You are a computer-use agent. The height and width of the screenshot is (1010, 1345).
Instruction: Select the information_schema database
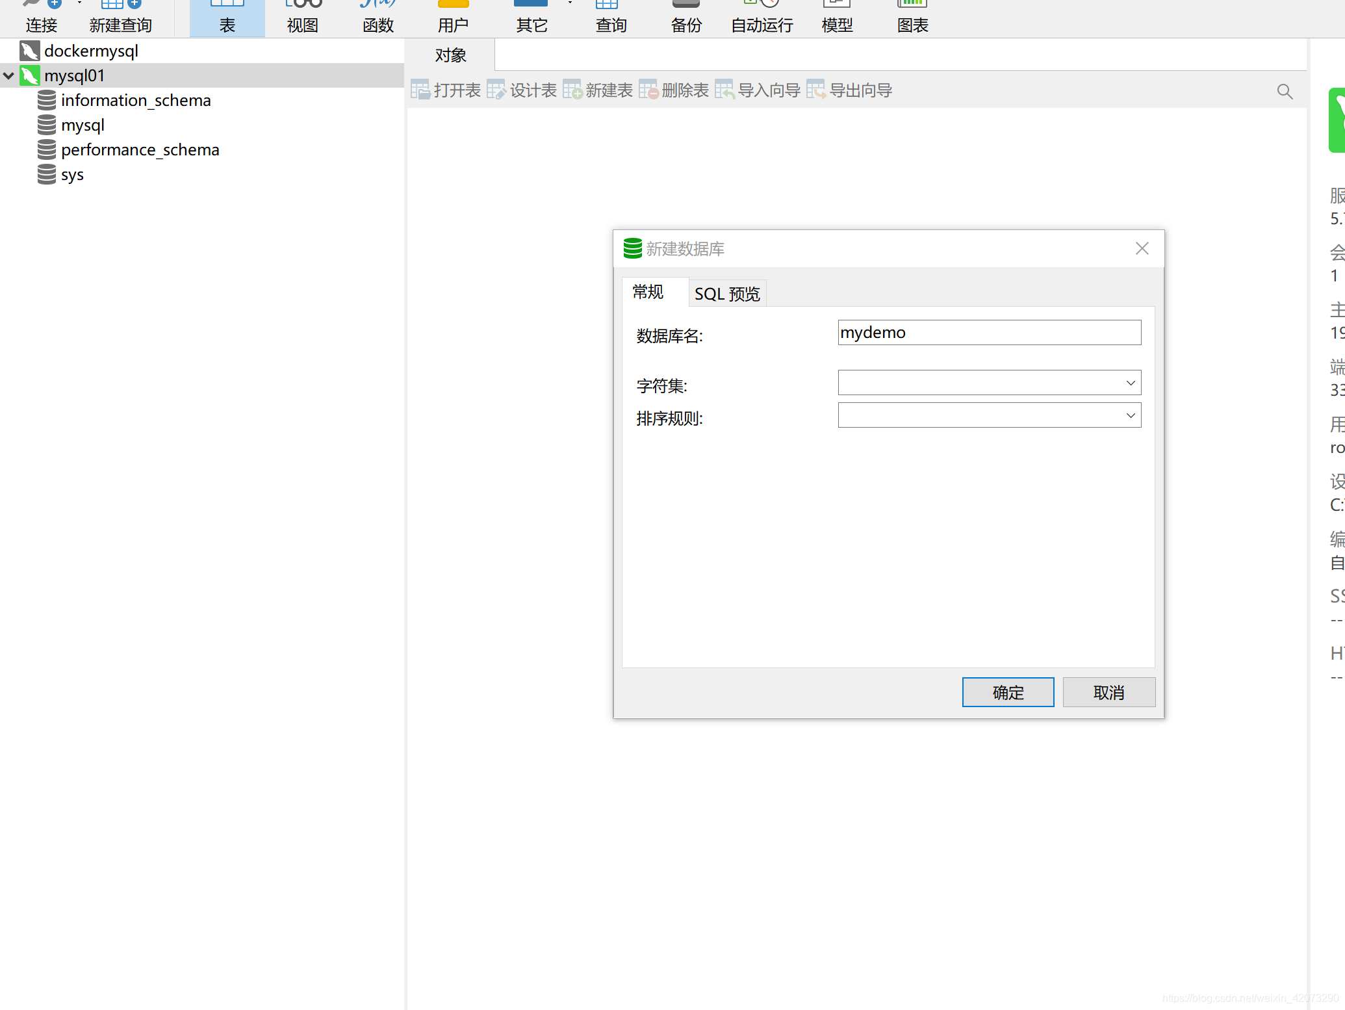[x=136, y=100]
